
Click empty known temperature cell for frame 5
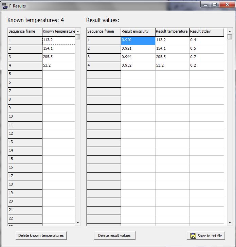click(58, 75)
